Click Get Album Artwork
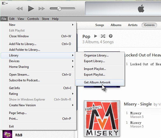The image size is (161, 138). pos(100,82)
